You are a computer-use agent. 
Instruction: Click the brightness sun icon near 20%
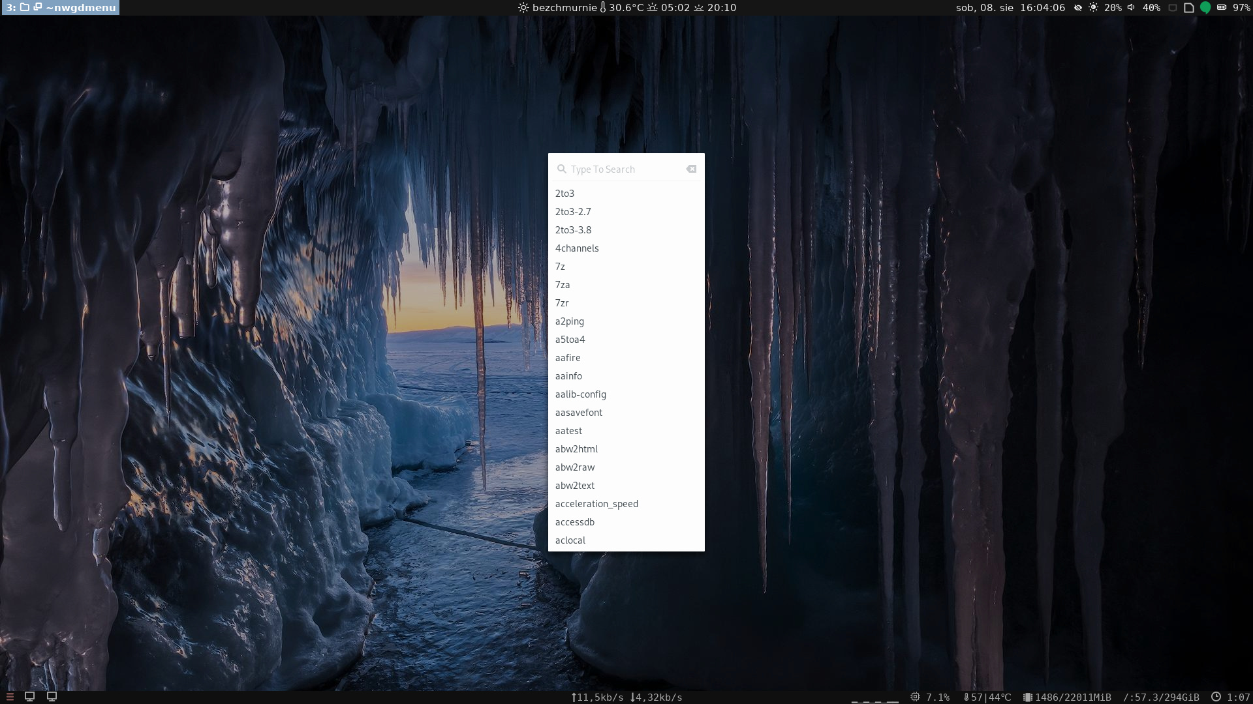point(1093,8)
